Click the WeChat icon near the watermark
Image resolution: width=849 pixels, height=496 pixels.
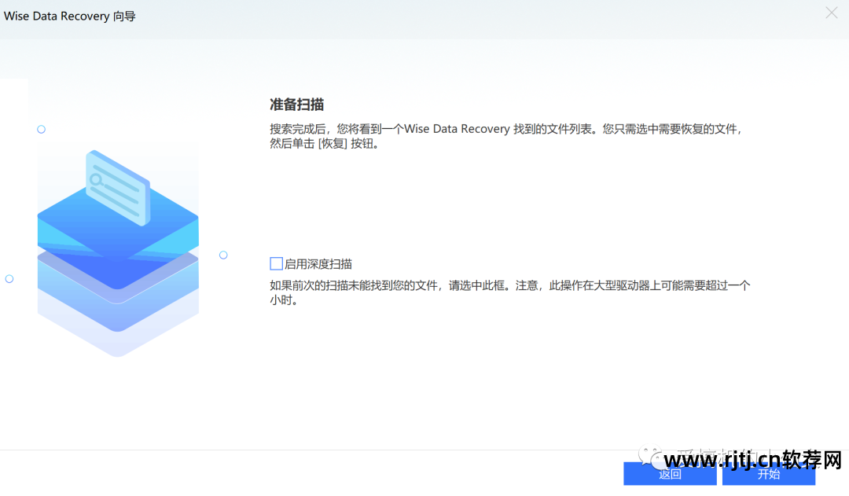(x=649, y=456)
